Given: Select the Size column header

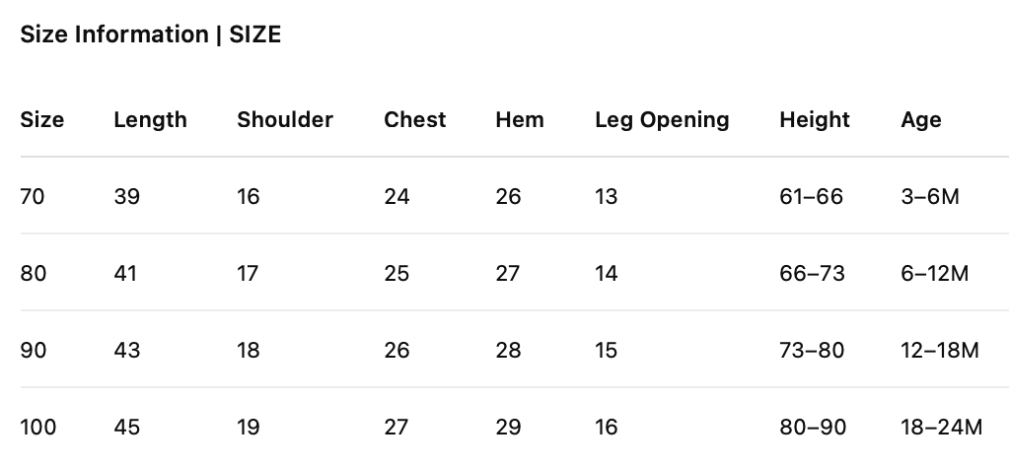Looking at the screenshot, I should click(41, 120).
